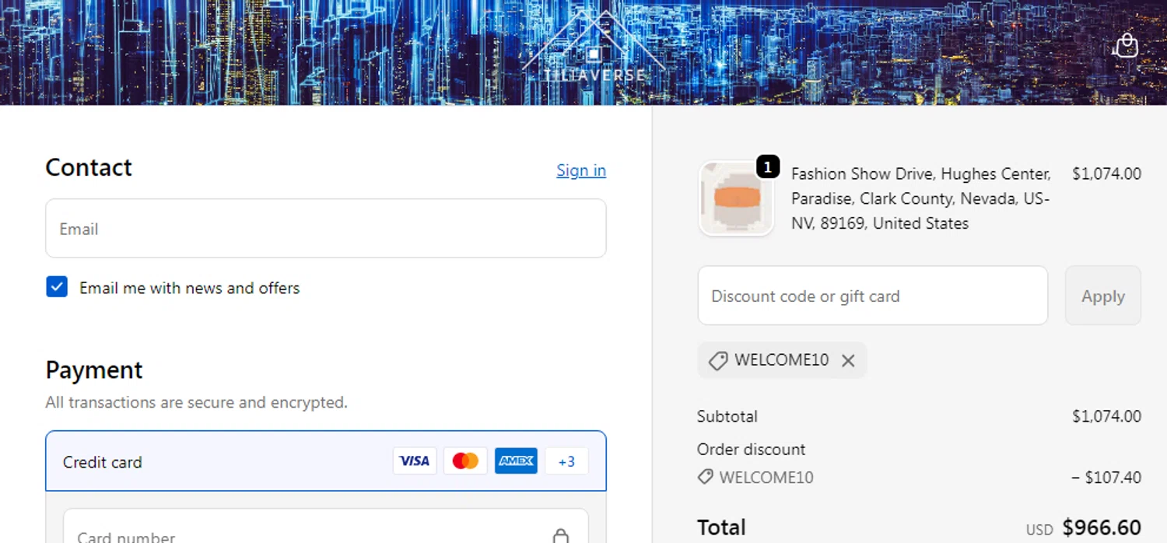Click the Payment heading
Image resolution: width=1167 pixels, height=543 pixels.
(x=94, y=370)
